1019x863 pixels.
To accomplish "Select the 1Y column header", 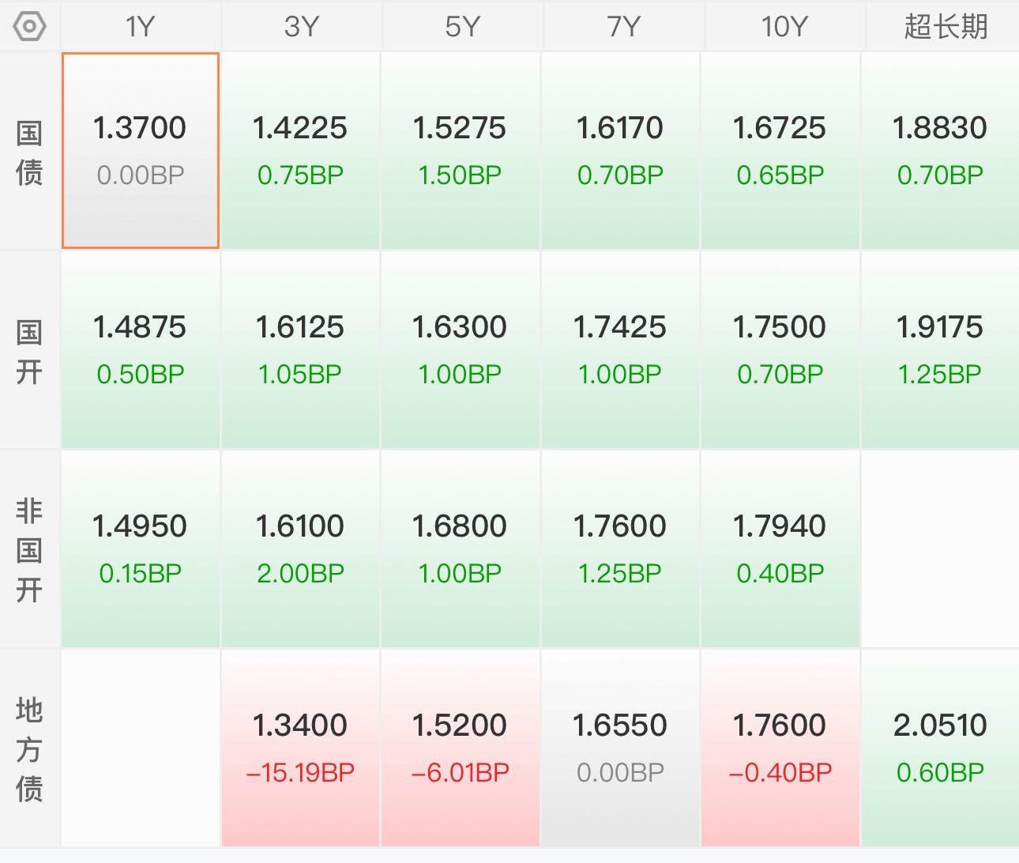I will coord(141,27).
